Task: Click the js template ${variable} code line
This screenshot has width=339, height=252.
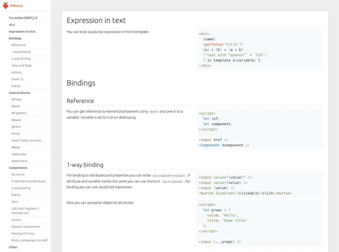Action: [232, 61]
